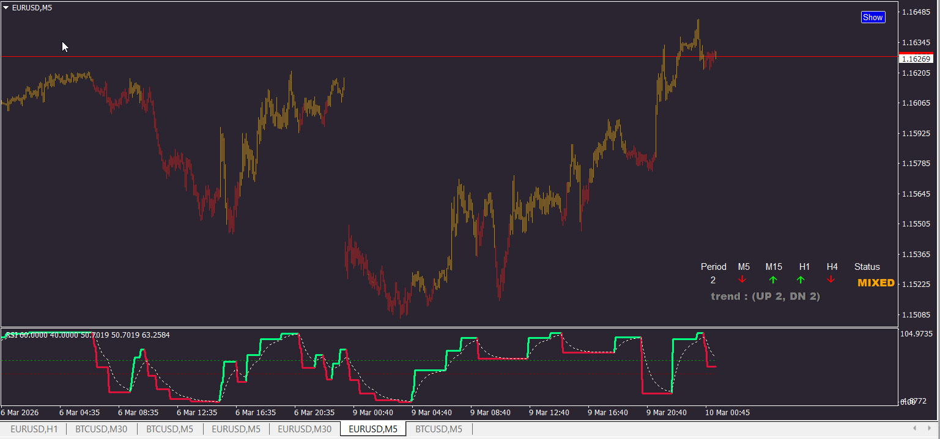Screen dimensions: 940x439
Task: Click the red M5 down-trend arrow
Action: pyautogui.click(x=742, y=280)
